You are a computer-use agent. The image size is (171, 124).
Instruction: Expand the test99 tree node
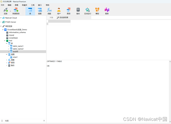coord(9,52)
